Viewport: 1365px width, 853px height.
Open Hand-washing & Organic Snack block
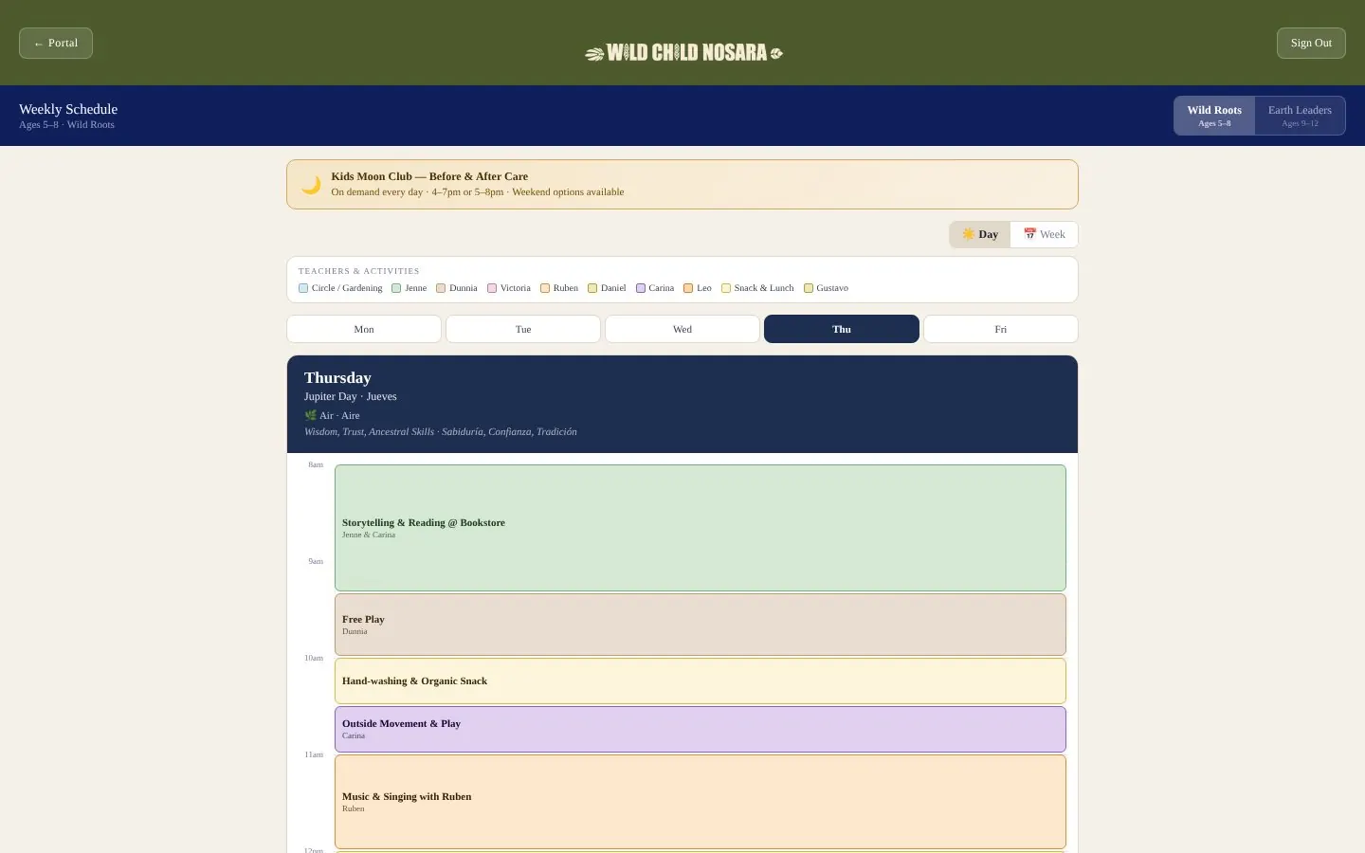coord(701,681)
